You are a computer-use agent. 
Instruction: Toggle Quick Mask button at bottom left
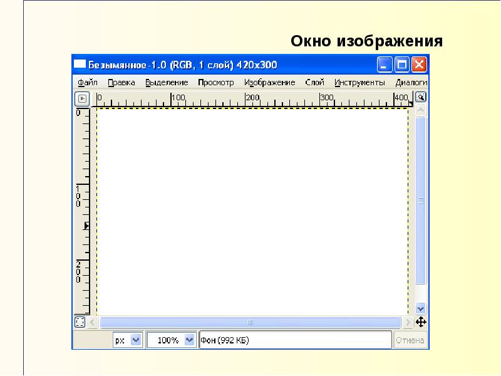[80, 322]
